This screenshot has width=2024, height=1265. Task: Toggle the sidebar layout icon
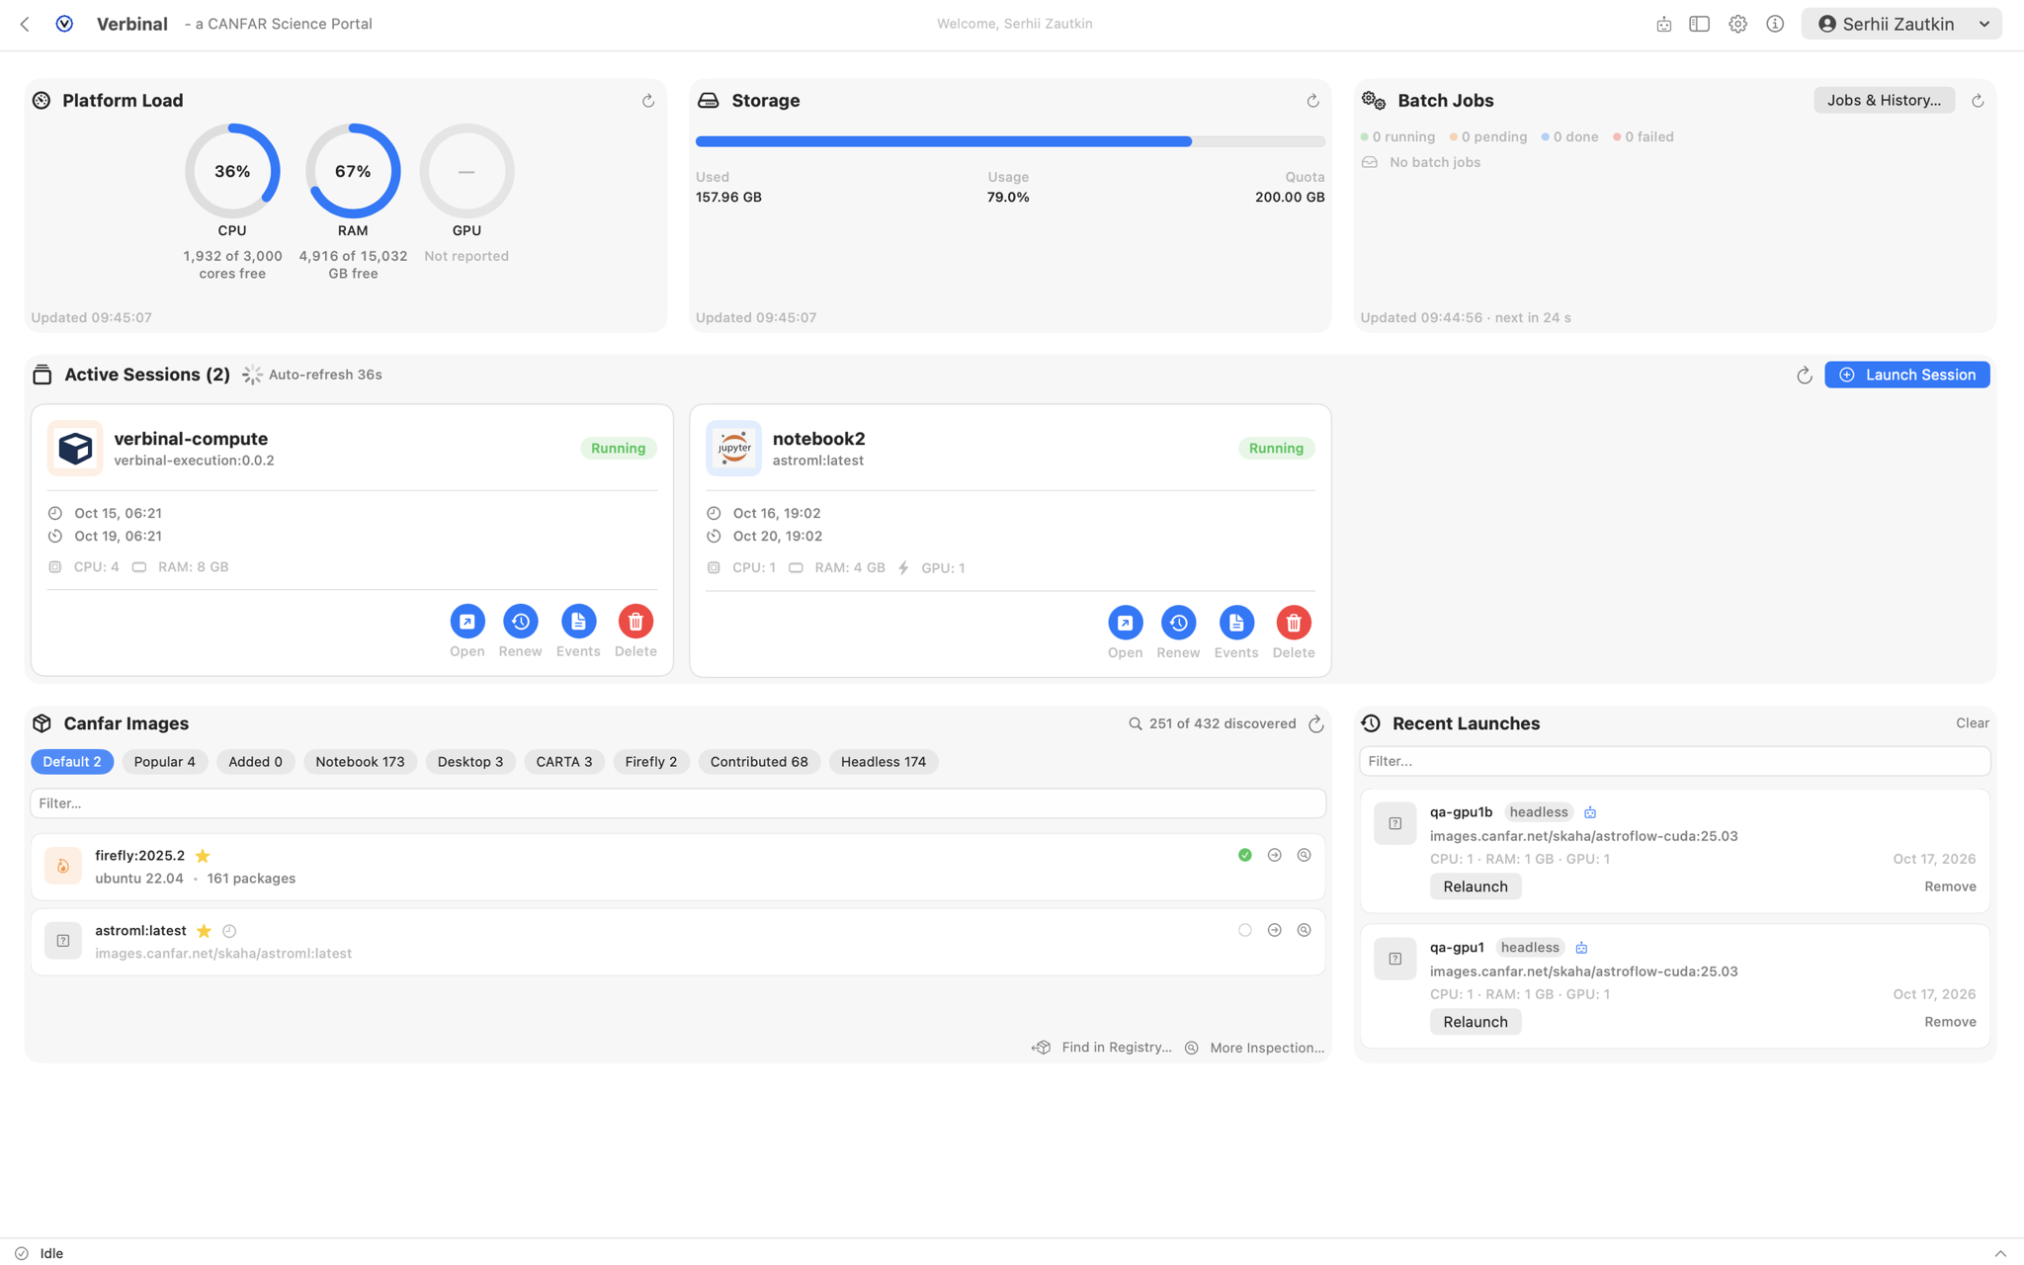[1699, 24]
